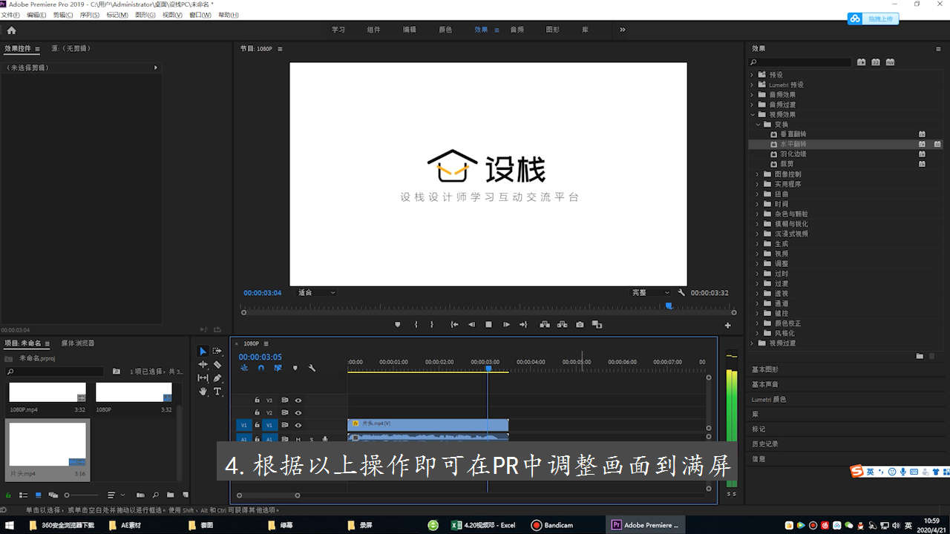Open the 历史记录 panel
This screenshot has height=534, width=950.
[765, 444]
